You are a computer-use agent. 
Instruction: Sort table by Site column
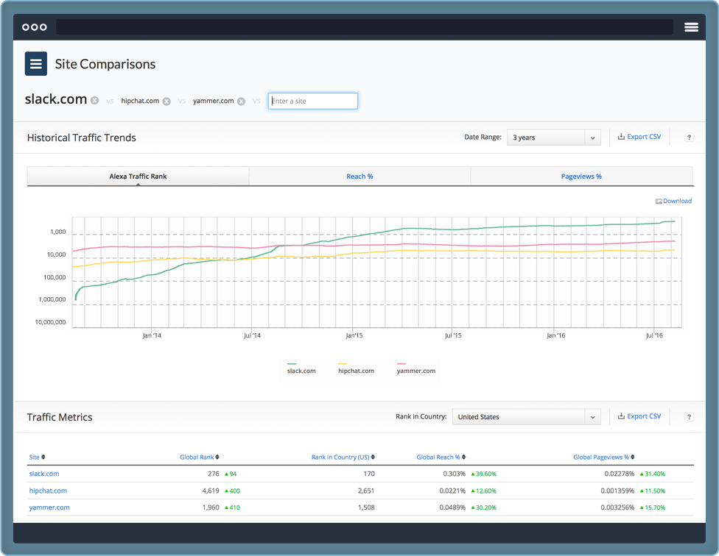click(x=37, y=457)
